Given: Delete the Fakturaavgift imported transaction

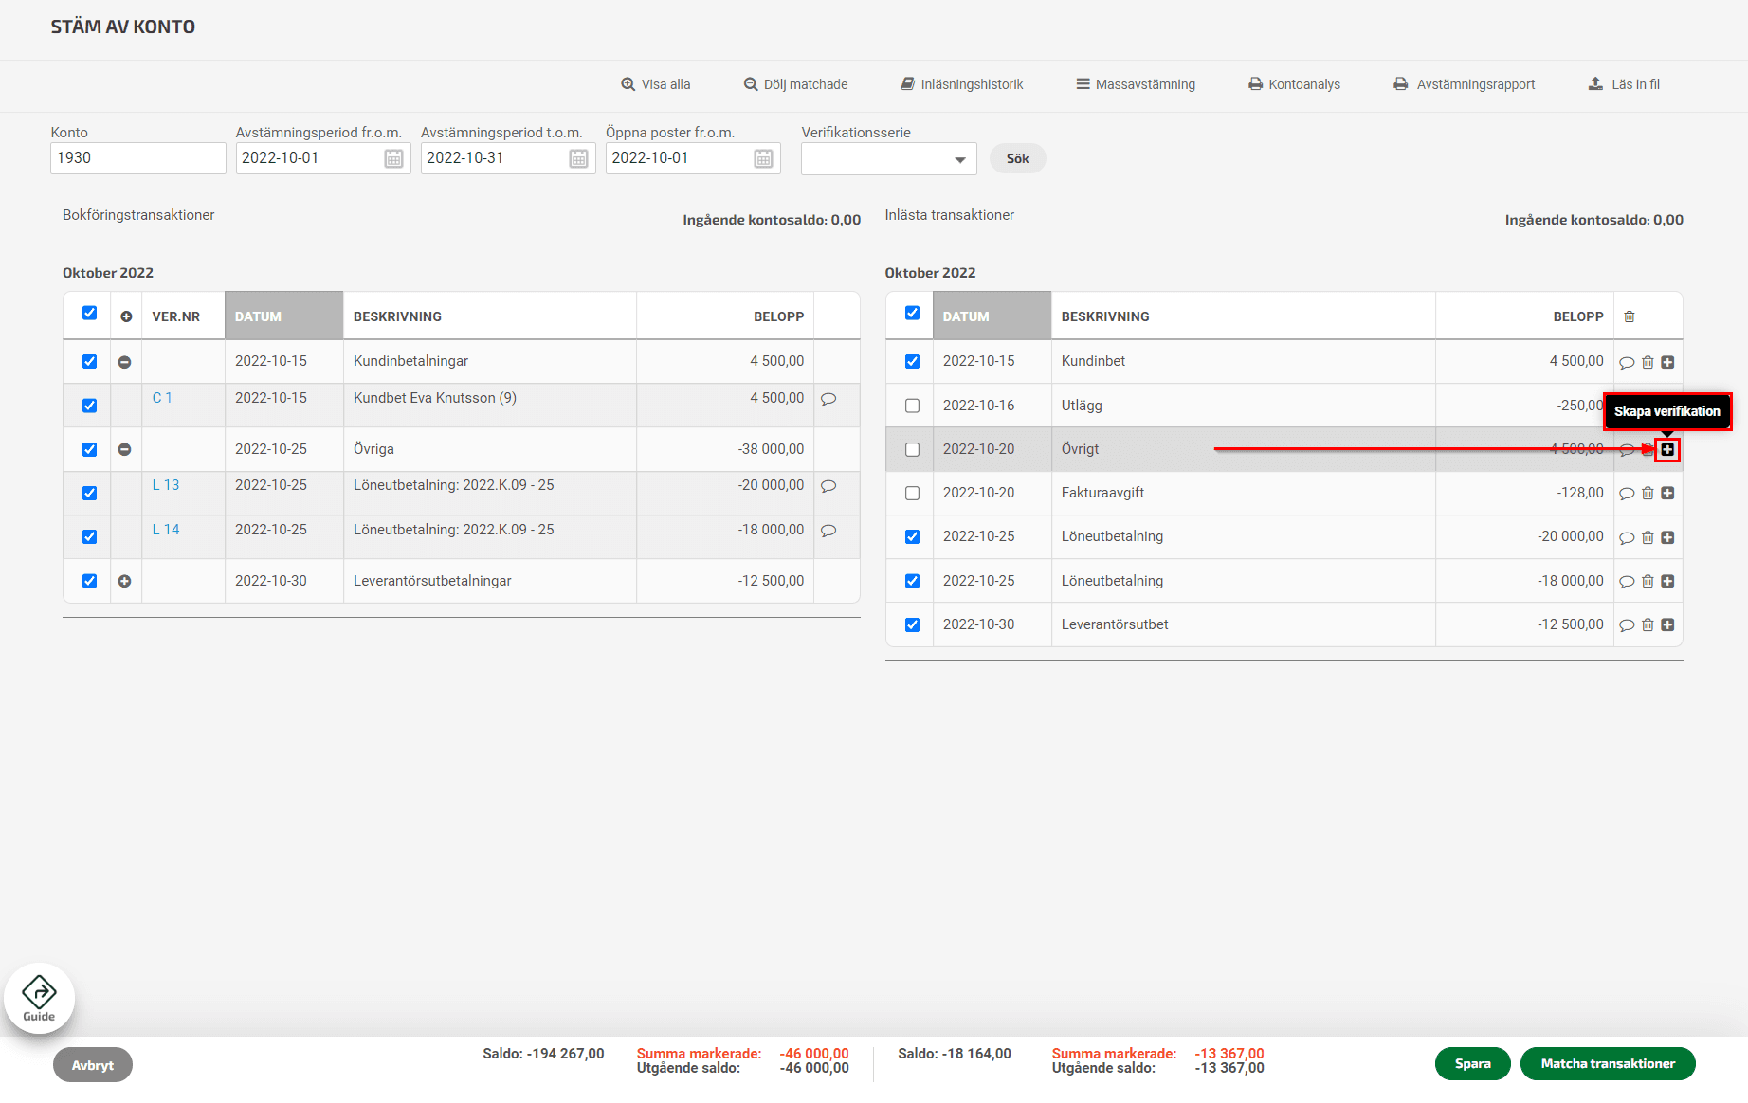Looking at the screenshot, I should click(1648, 493).
